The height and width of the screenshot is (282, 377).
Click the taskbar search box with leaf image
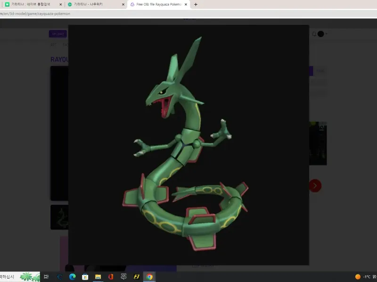point(20,277)
